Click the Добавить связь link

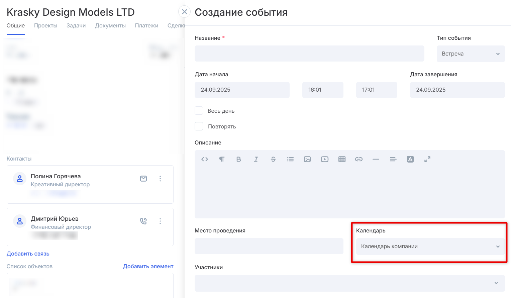28,254
